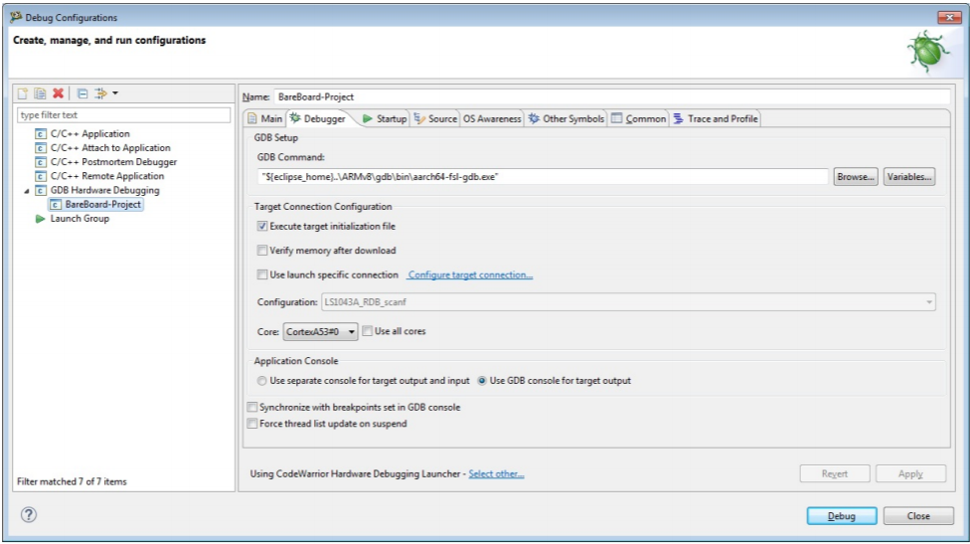Click the Apply button

click(910, 474)
